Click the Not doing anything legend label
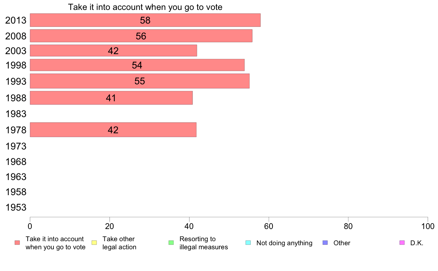This screenshot has width=438, height=271. tap(284, 243)
